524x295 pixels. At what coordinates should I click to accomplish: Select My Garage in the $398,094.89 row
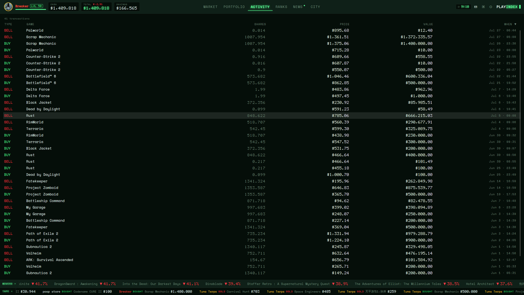click(x=36, y=207)
